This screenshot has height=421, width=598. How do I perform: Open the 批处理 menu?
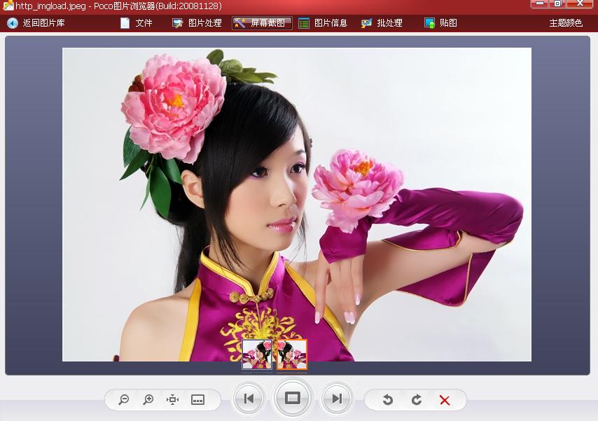[382, 23]
